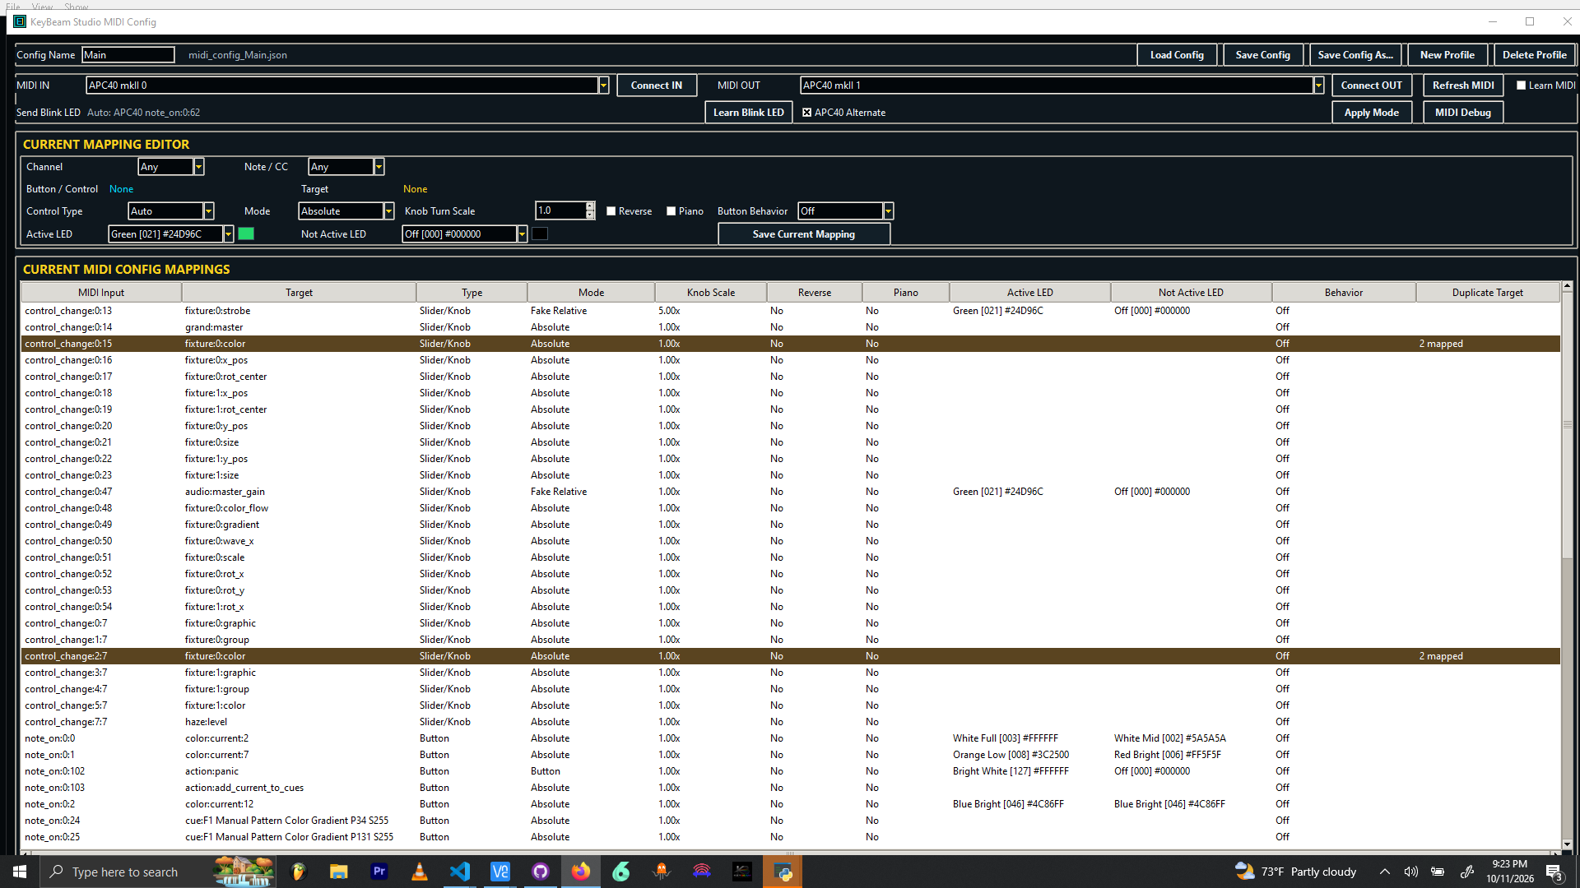
Task: Click into the Config Name field
Action: [128, 55]
